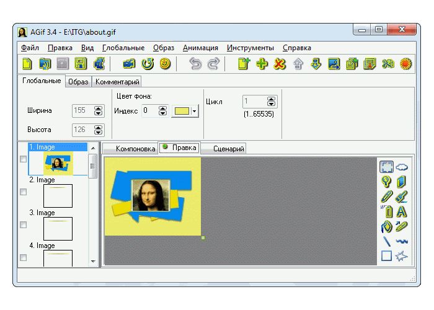The image size is (434, 310).
Task: Open the Файл menu
Action: tap(30, 48)
